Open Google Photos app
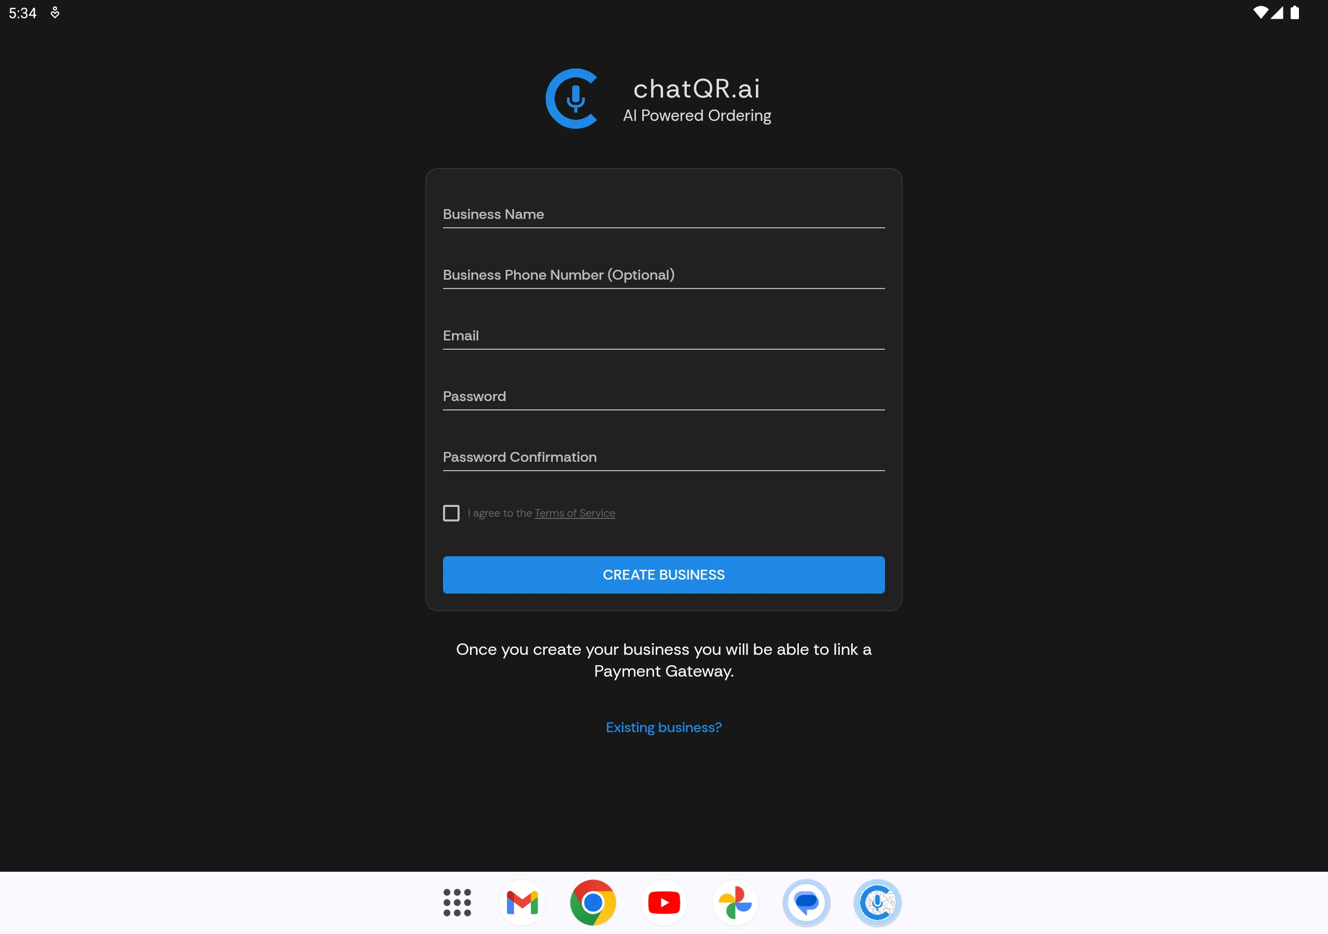1328x934 pixels. 734,902
